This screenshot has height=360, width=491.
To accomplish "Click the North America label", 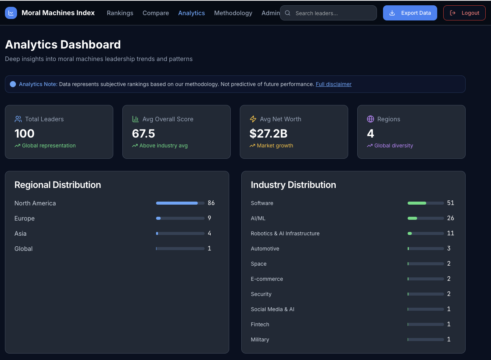I will (x=35, y=203).
